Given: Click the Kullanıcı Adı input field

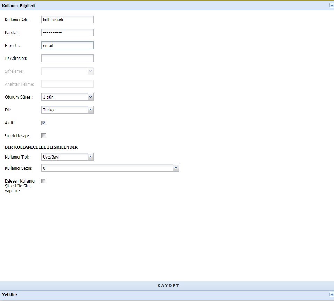Looking at the screenshot, I should click(x=68, y=20).
